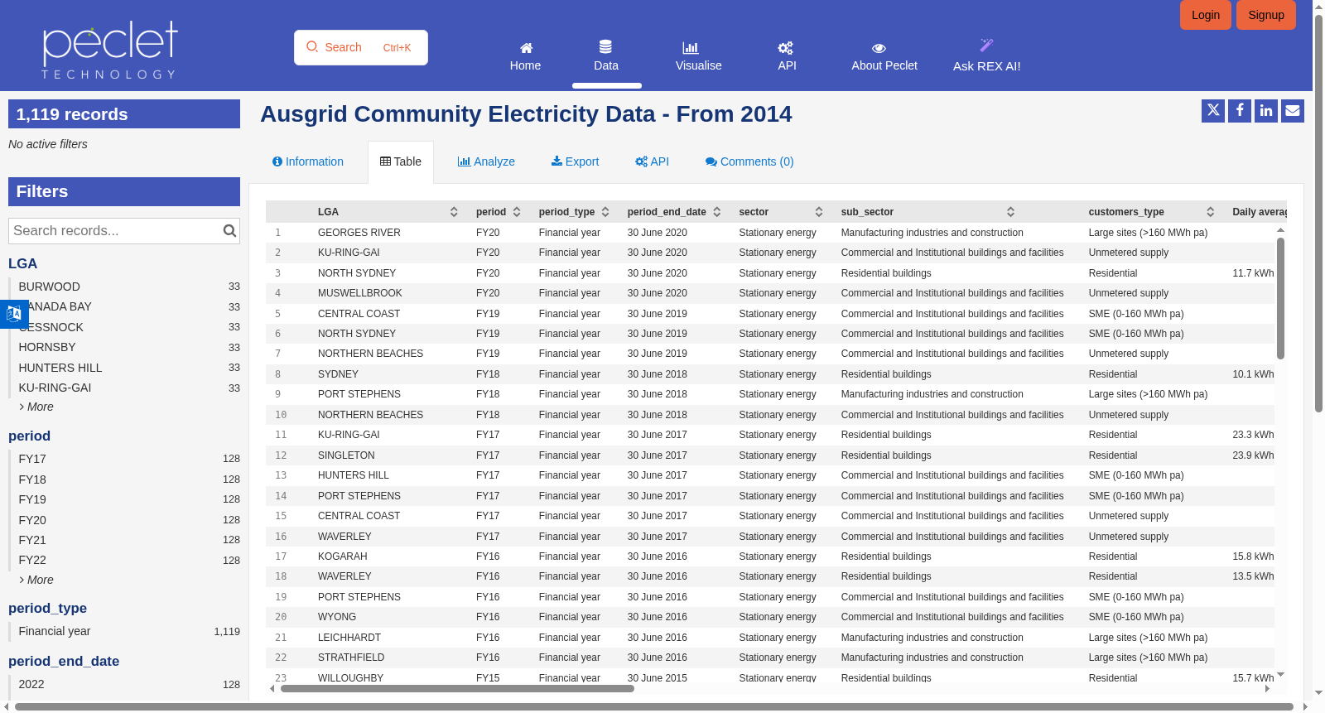The image size is (1325, 713).
Task: Filter LGA by HORNSBY
Action: (x=124, y=347)
